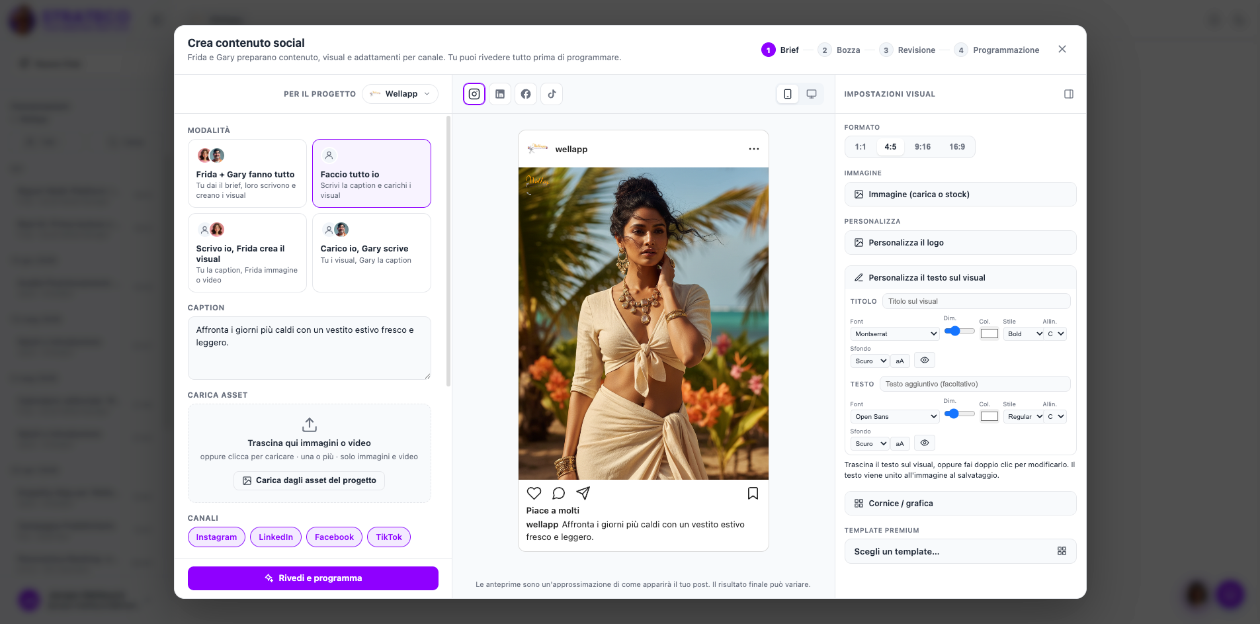The width and height of the screenshot is (1260, 624).
Task: Toggle the Instagram channel chip
Action: pos(216,537)
